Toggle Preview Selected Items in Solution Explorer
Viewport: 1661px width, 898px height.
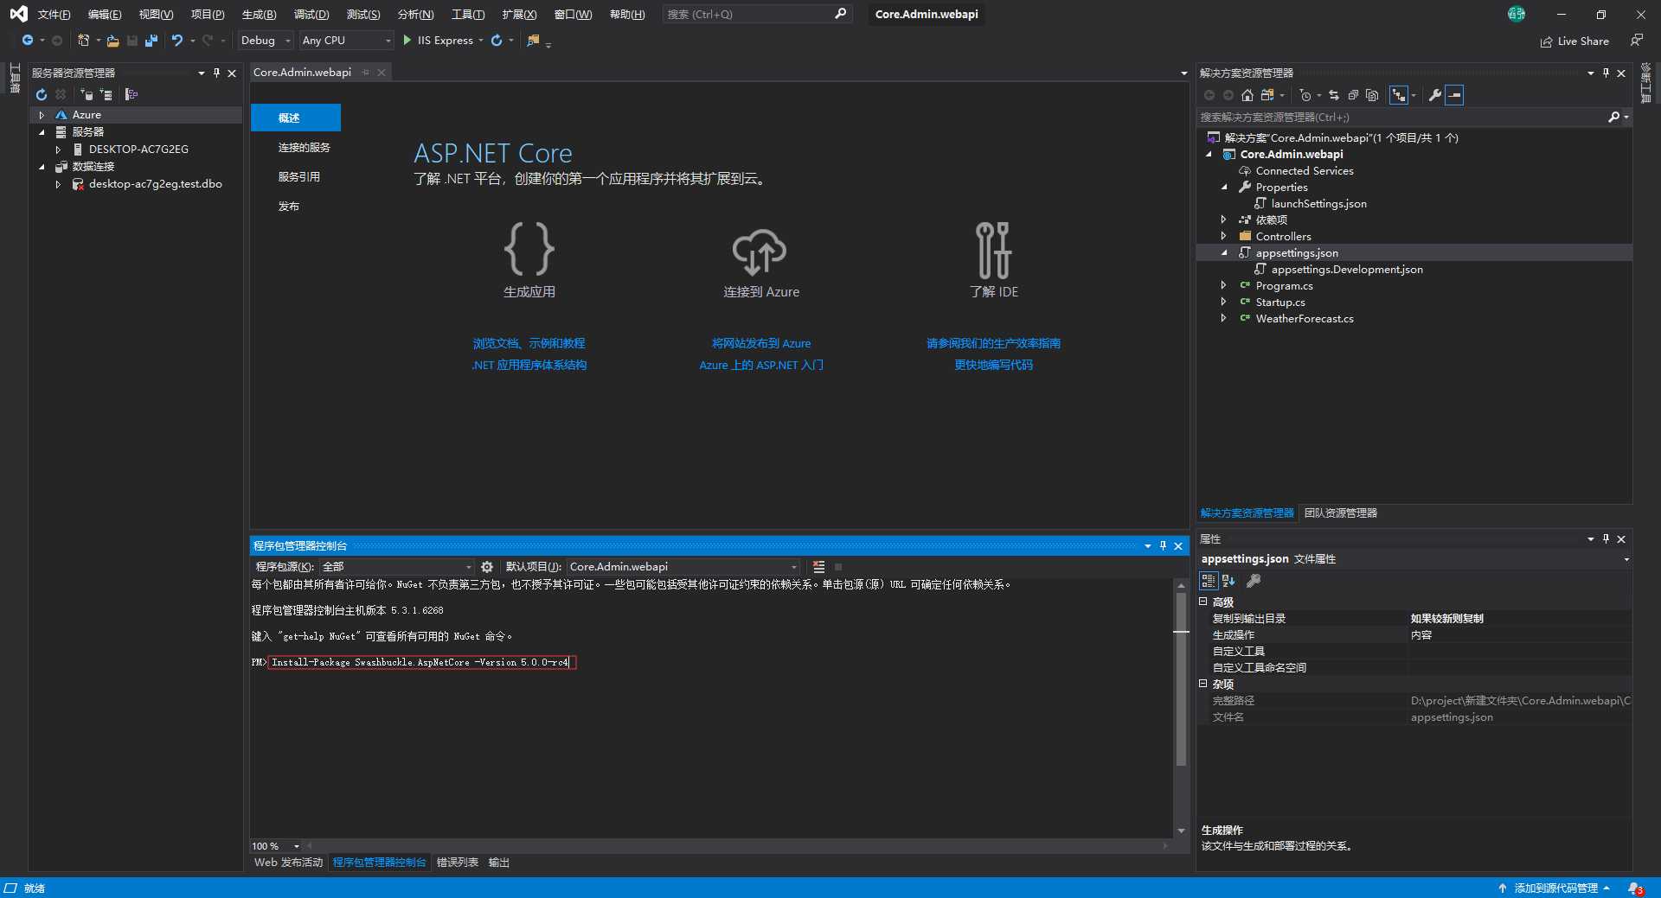click(1454, 95)
